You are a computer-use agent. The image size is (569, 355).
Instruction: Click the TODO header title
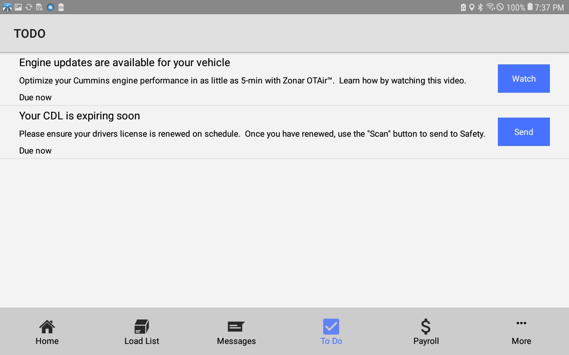30,34
